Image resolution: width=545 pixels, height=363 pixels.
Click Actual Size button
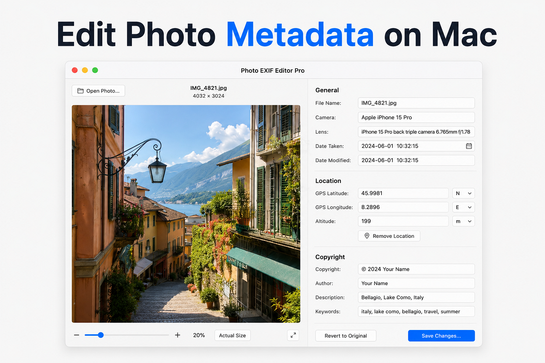coord(232,335)
